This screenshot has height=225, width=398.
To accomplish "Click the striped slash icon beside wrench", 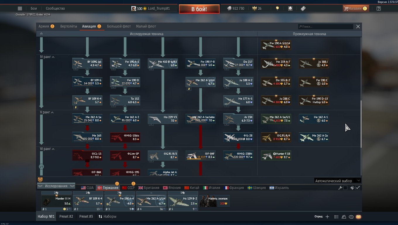I will click(x=352, y=188).
